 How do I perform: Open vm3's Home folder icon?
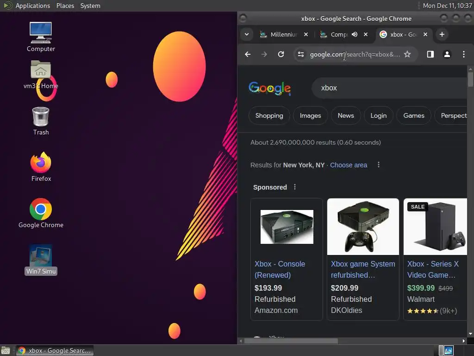tap(41, 75)
